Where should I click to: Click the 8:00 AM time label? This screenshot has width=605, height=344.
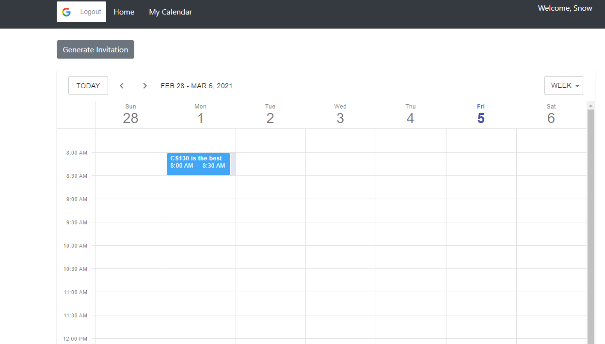click(77, 153)
